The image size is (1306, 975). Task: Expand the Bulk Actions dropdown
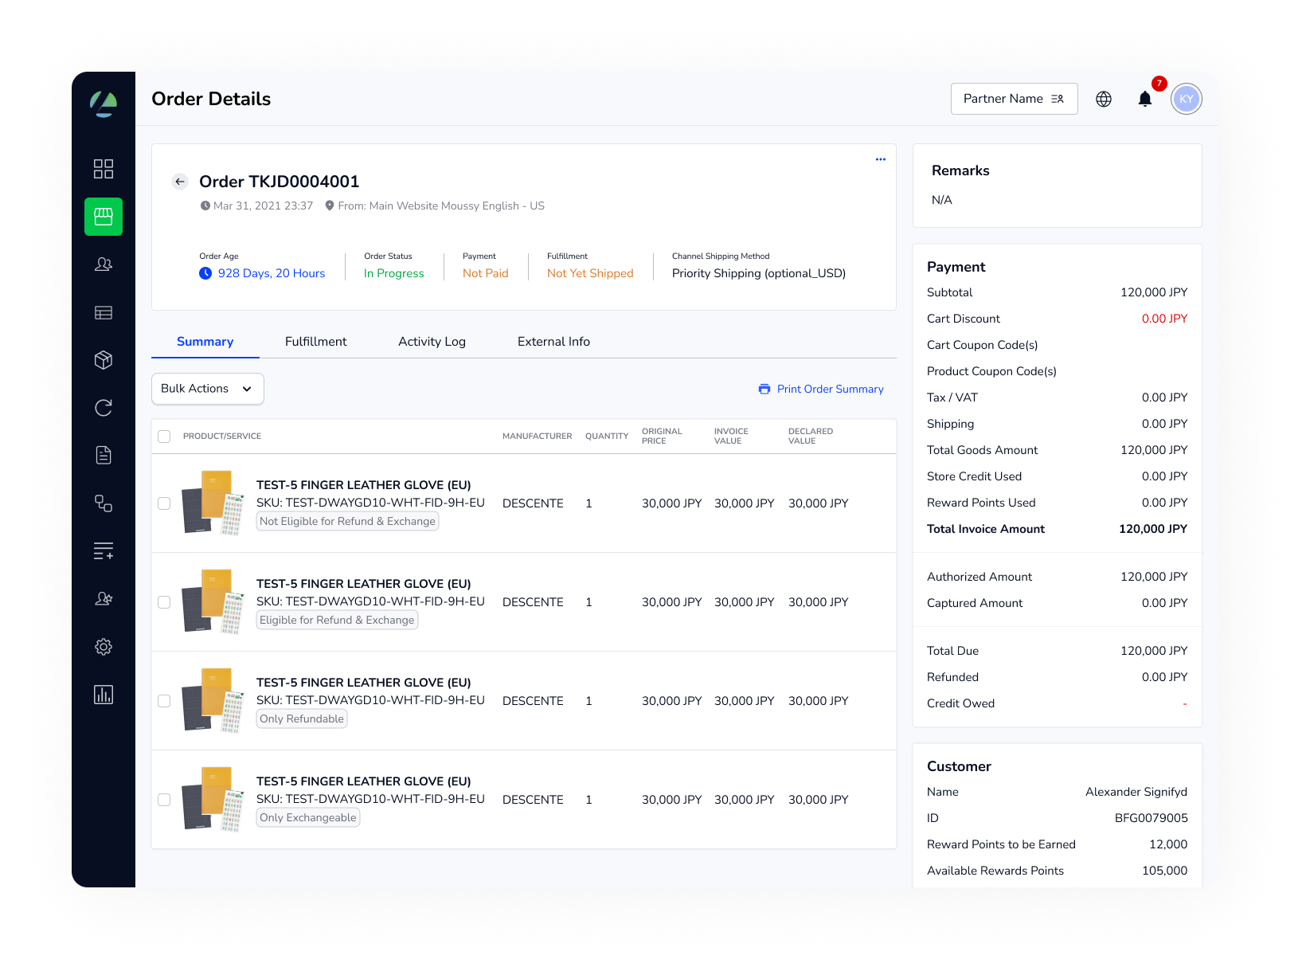[x=208, y=389]
